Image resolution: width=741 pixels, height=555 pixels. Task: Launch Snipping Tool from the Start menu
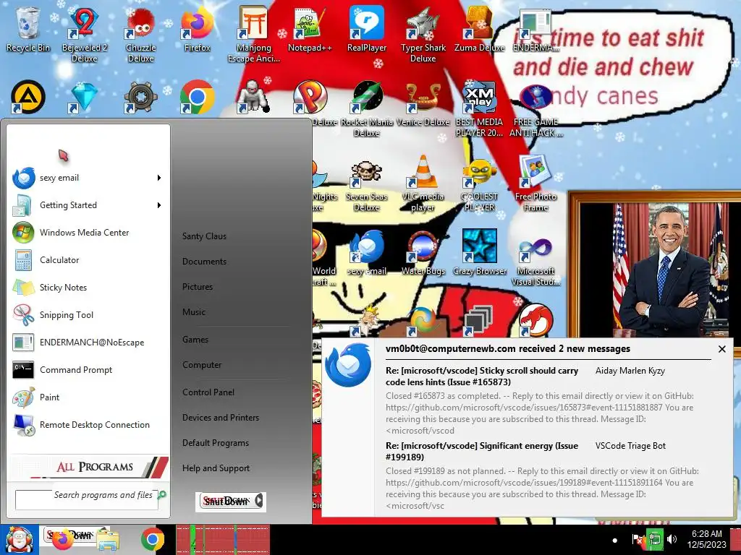pyautogui.click(x=88, y=315)
